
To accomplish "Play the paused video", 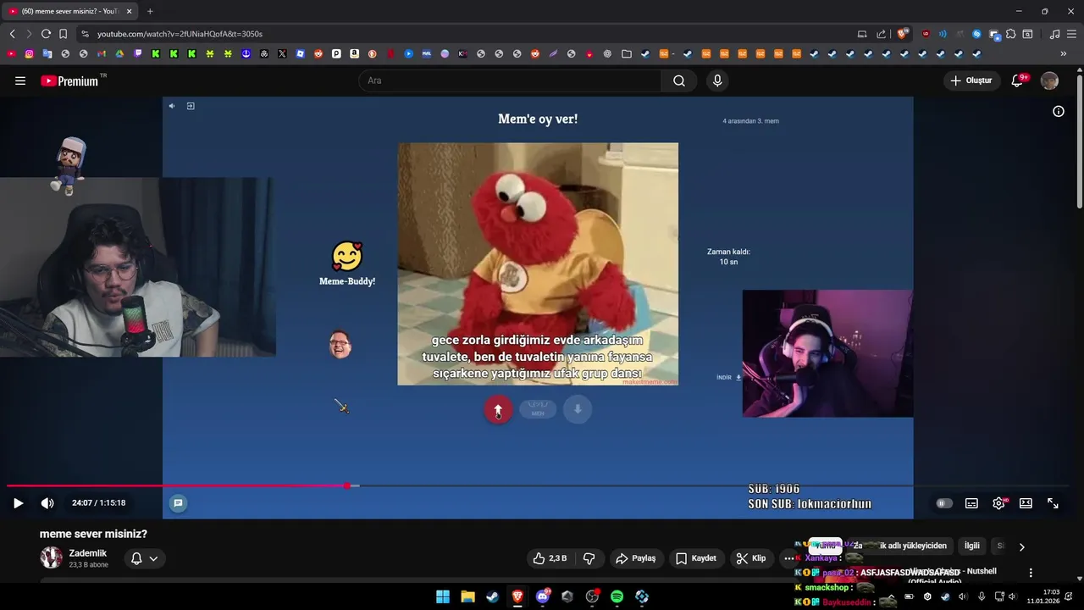I will pos(18,503).
